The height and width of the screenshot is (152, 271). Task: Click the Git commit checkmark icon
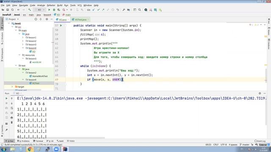click(x=98, y=10)
